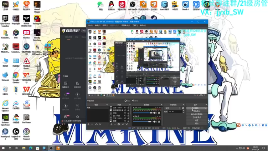The image size is (268, 151).
Task: Move the selected source up
Action: (123, 124)
